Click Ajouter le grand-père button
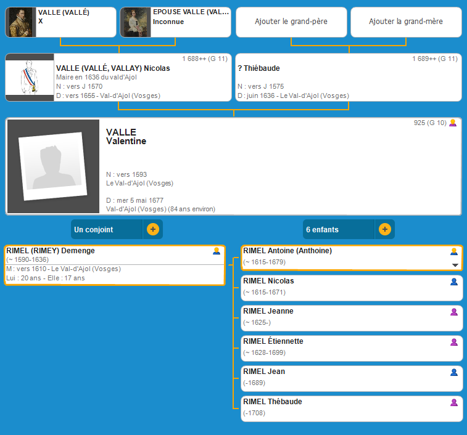The image size is (467, 435). pyautogui.click(x=291, y=22)
